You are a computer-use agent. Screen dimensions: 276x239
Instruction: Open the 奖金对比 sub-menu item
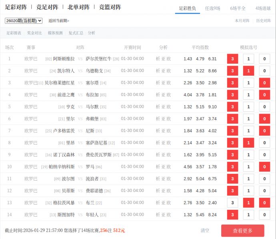[x=34, y=33]
